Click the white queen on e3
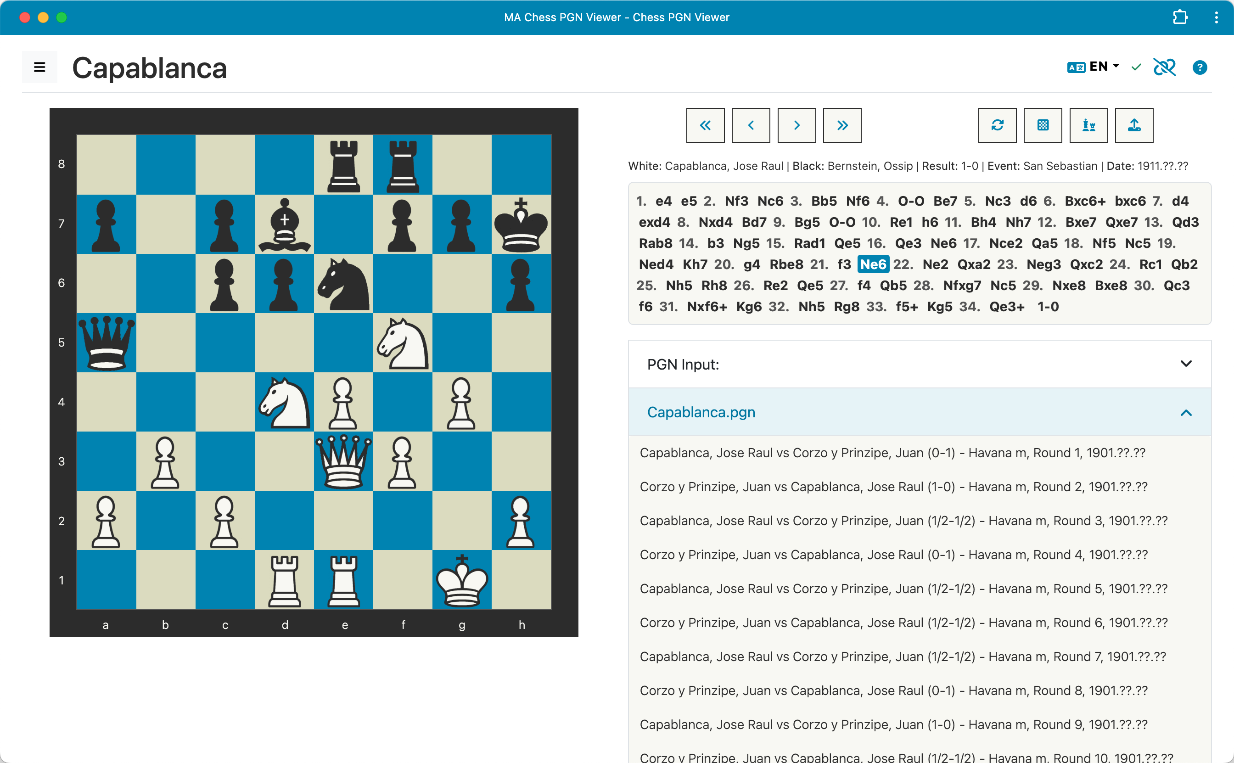This screenshot has width=1234, height=763. coord(343,461)
